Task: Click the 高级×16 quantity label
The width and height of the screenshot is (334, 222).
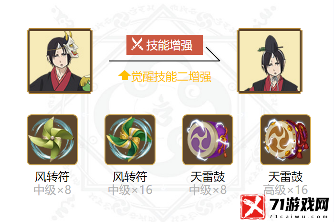Action: 285,190
